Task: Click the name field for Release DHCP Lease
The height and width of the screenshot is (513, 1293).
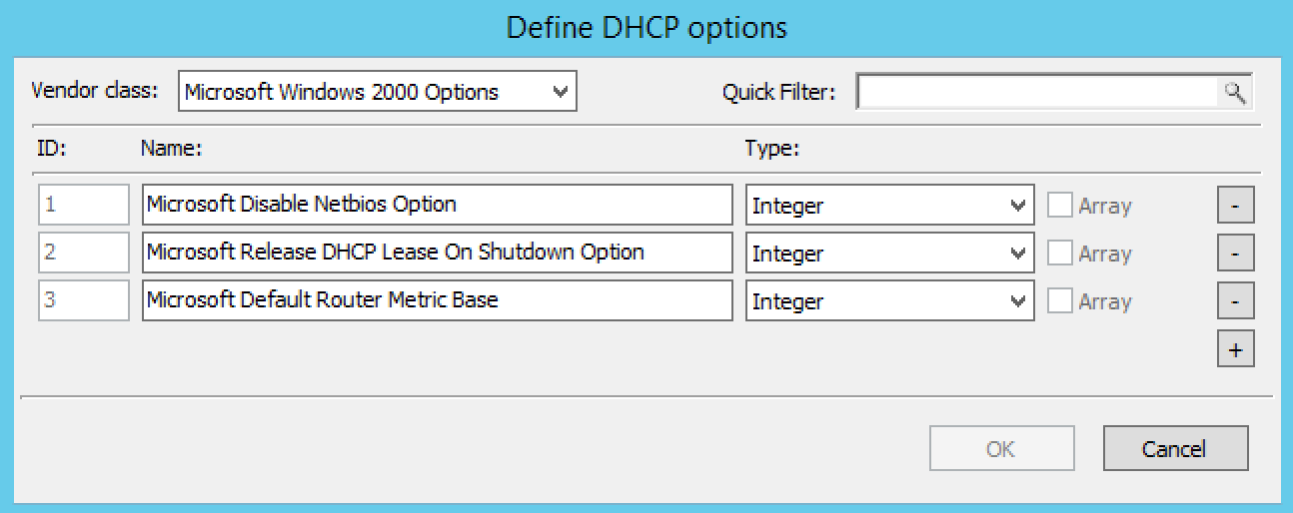Action: coord(437,254)
